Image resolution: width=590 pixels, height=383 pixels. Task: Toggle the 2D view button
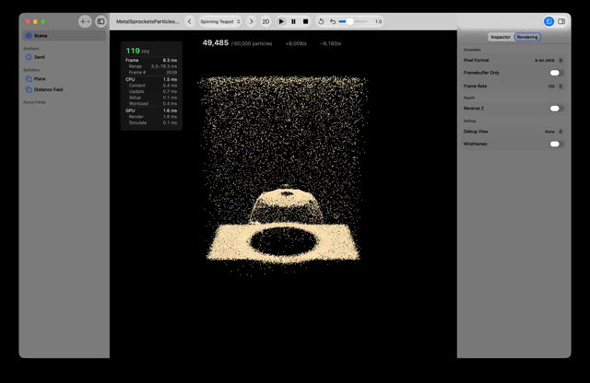point(265,21)
